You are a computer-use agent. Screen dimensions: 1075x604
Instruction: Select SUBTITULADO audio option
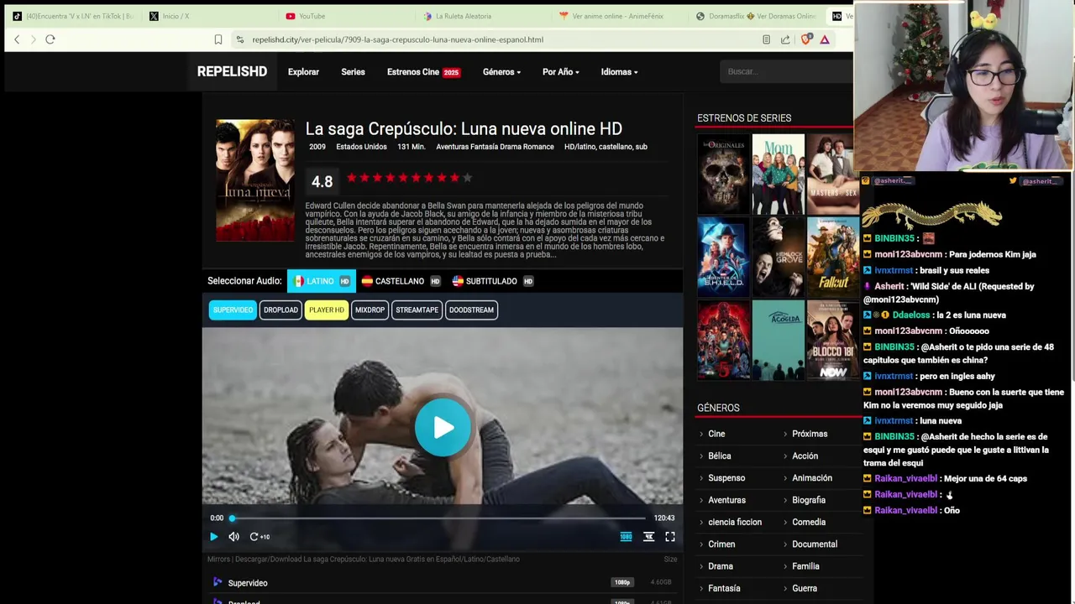pos(492,281)
